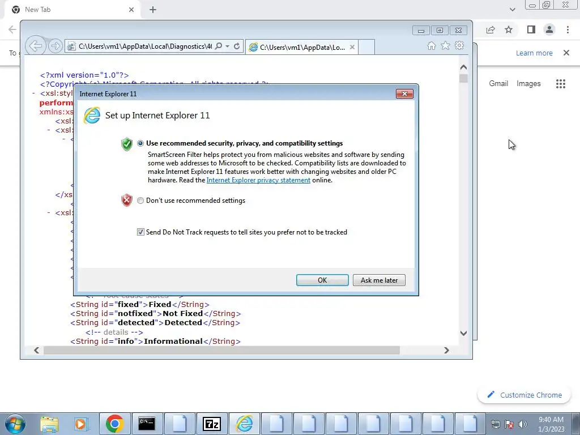Dismiss the Chrome infobar with X
The image size is (580, 435).
pyautogui.click(x=566, y=53)
